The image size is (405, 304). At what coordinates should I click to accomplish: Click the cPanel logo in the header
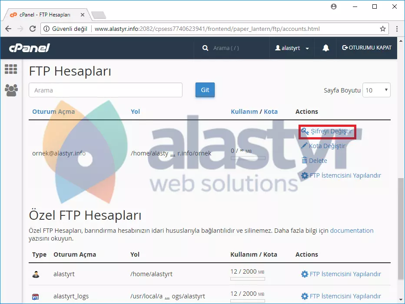(x=28, y=48)
